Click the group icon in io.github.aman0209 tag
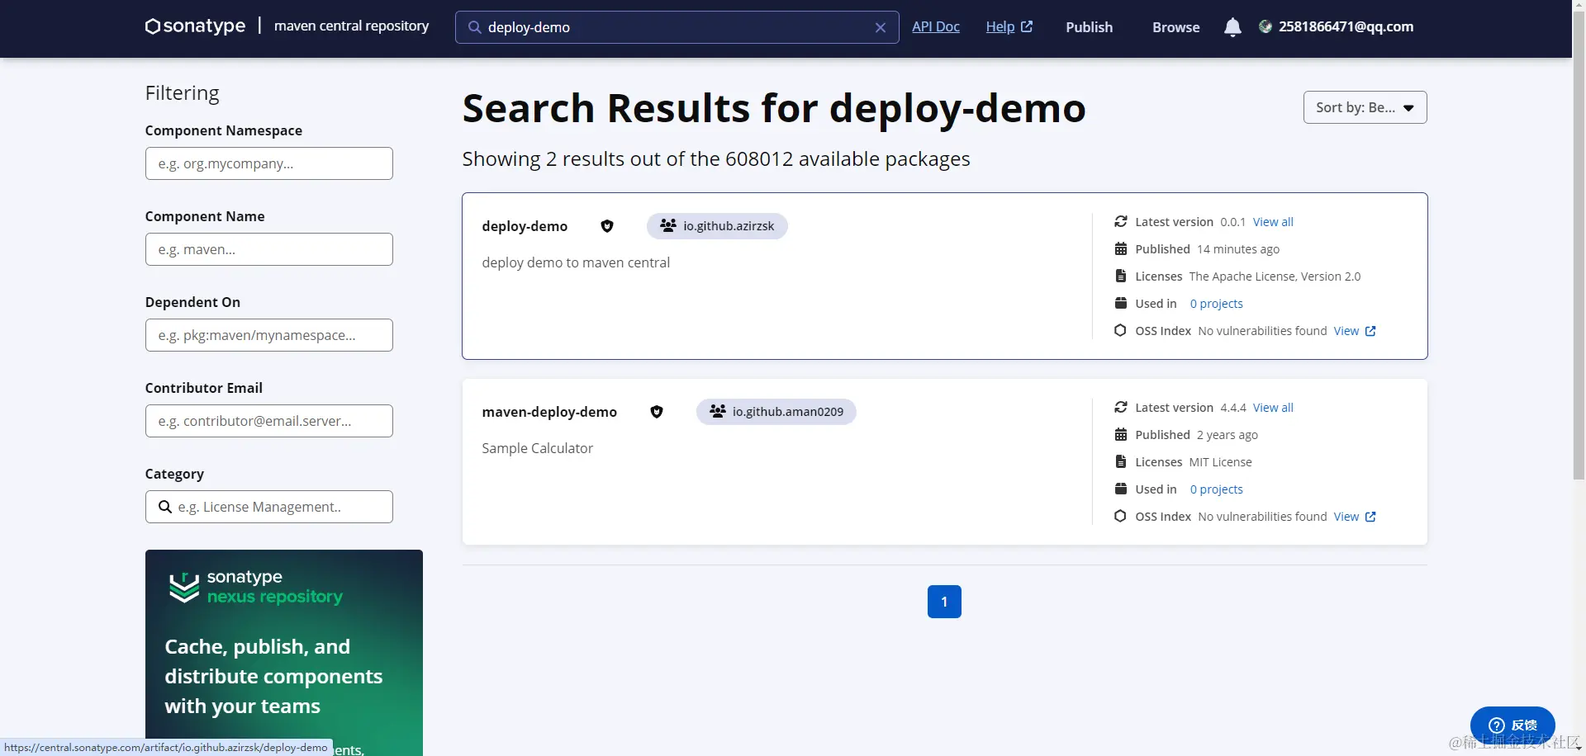 click(718, 411)
